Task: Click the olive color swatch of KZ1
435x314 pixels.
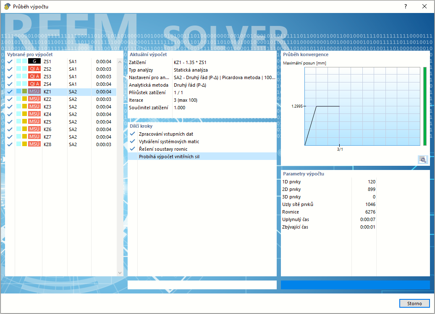Action: [24, 91]
